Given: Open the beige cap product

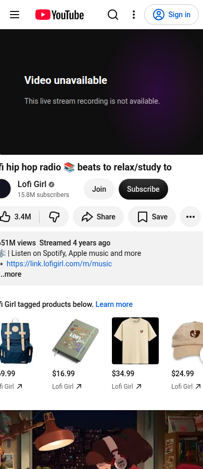Looking at the screenshot, I should 187,341.
